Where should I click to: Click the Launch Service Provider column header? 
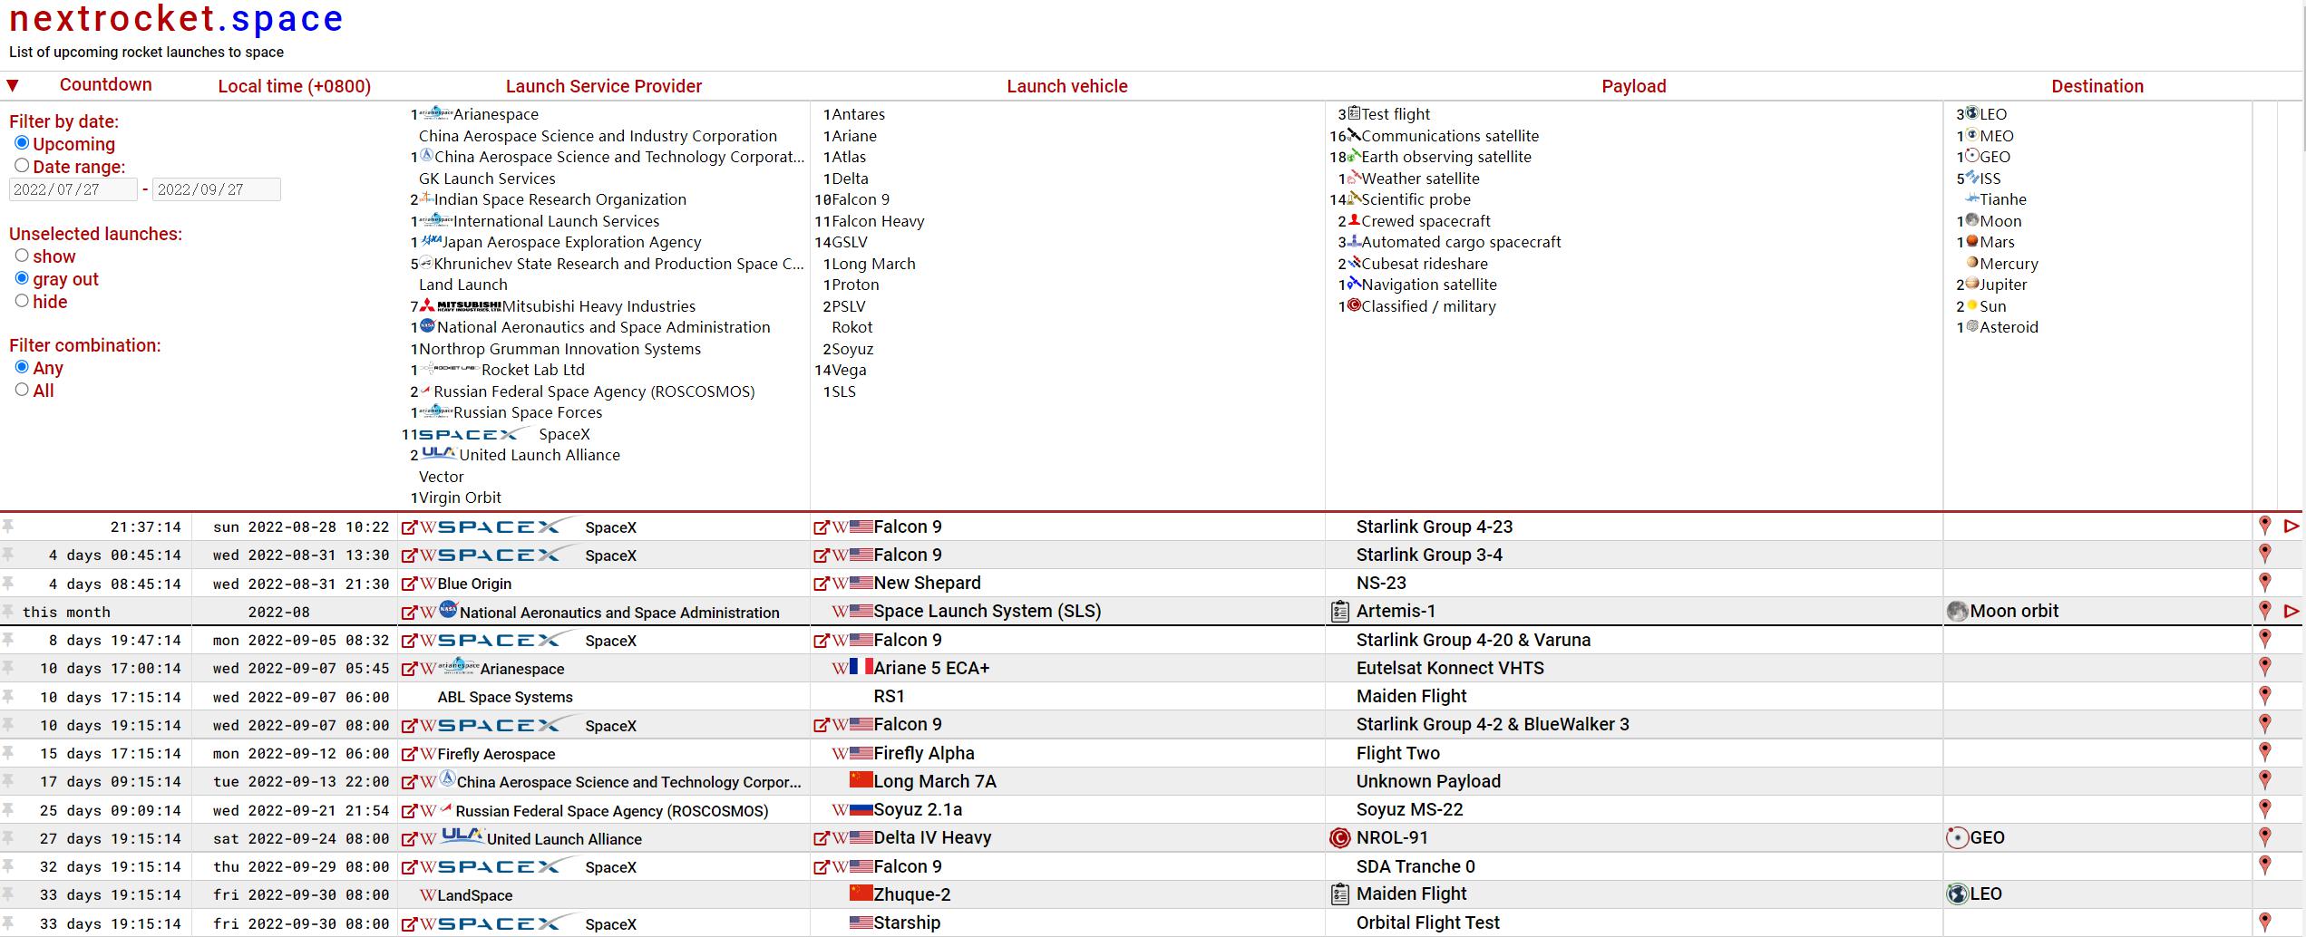tap(604, 86)
